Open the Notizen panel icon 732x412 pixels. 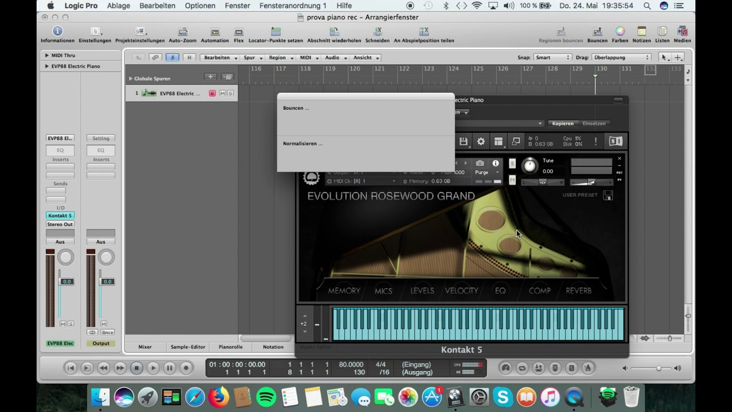[642, 31]
